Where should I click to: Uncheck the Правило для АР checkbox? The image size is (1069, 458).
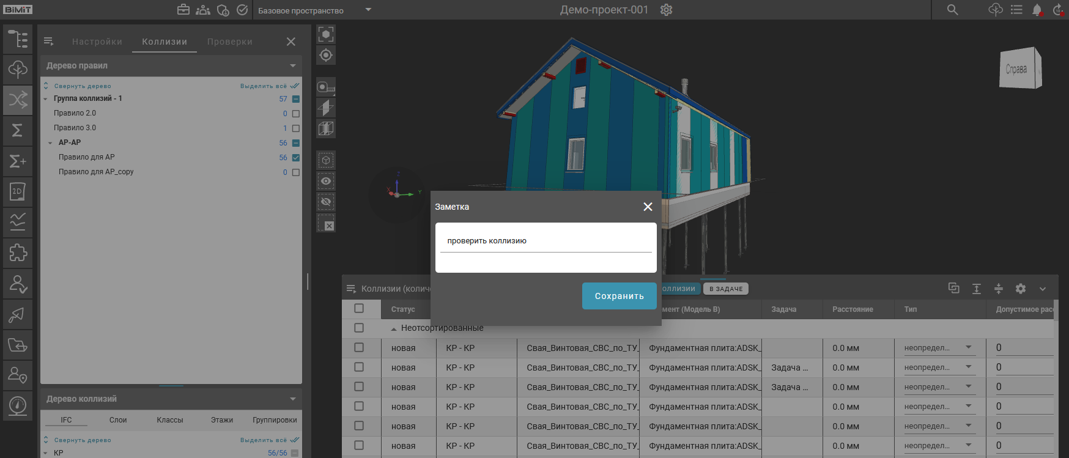point(296,158)
